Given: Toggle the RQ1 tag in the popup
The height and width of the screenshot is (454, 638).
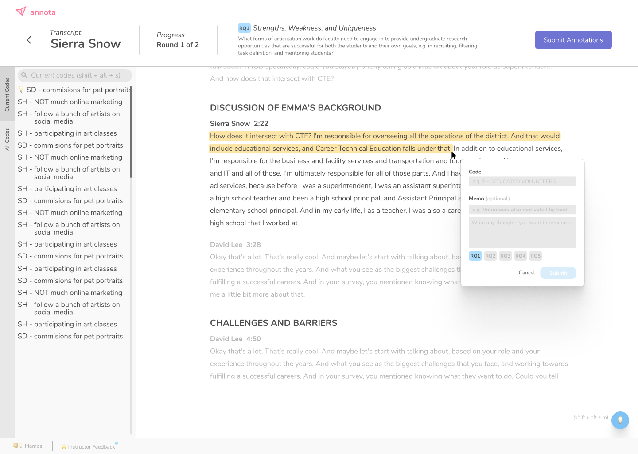Looking at the screenshot, I should point(475,256).
